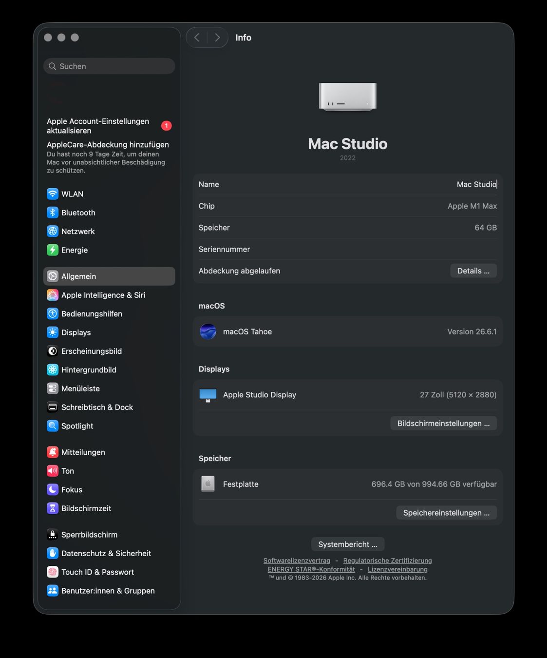Open the WLAN settings icon

click(53, 194)
